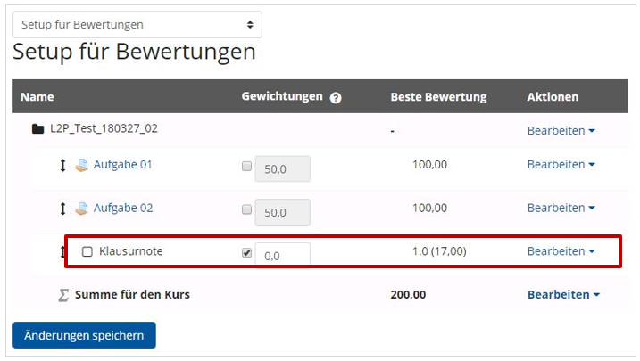The image size is (640, 361).
Task: Open Bearbeiten menu for Aufgabe 02
Action: [561, 208]
